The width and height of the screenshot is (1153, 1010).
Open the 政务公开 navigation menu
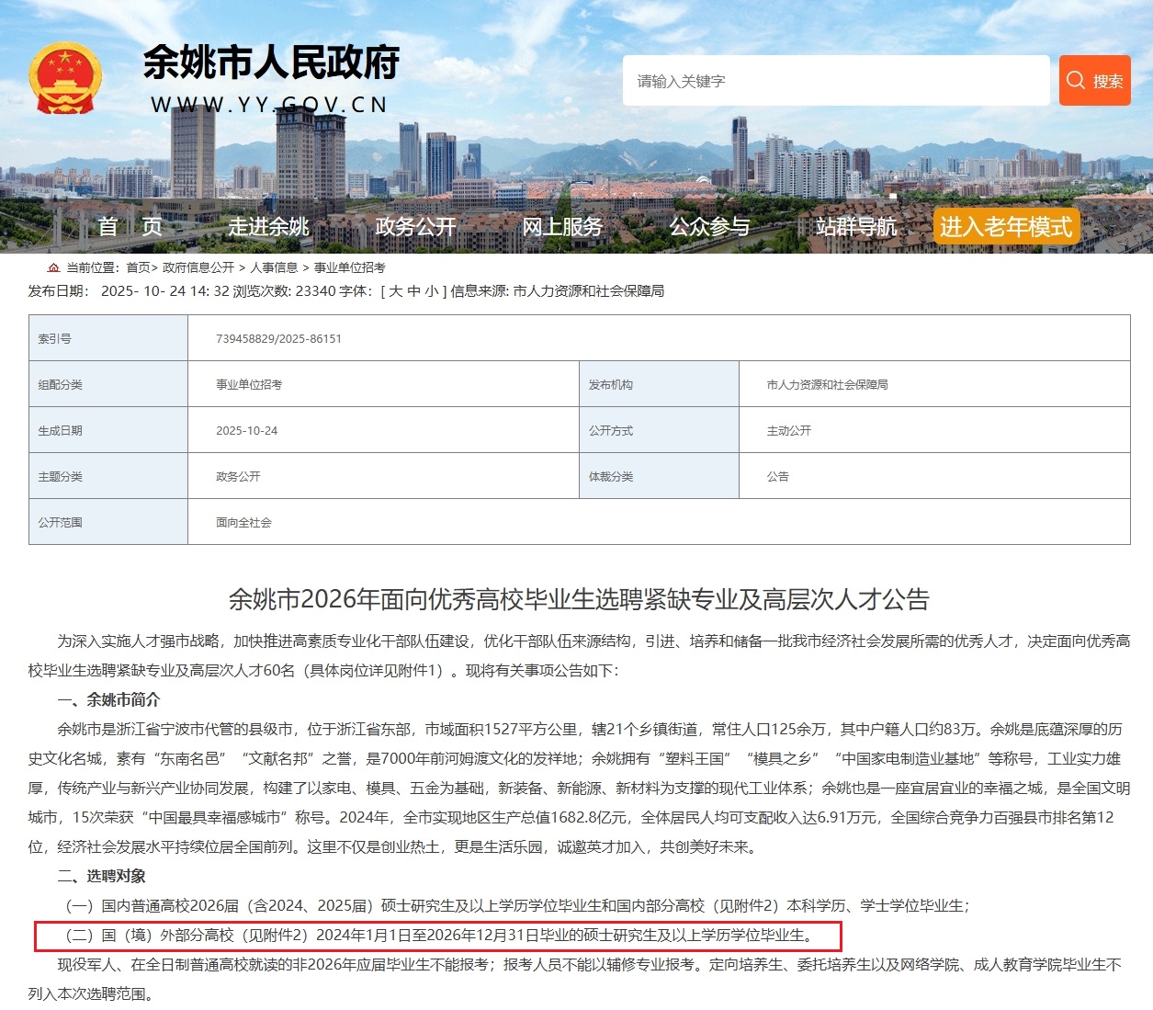point(415,226)
